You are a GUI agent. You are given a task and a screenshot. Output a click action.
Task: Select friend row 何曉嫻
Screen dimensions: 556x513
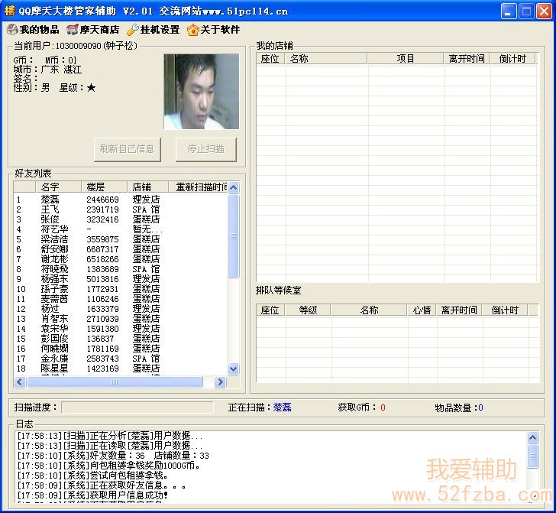tap(121, 349)
